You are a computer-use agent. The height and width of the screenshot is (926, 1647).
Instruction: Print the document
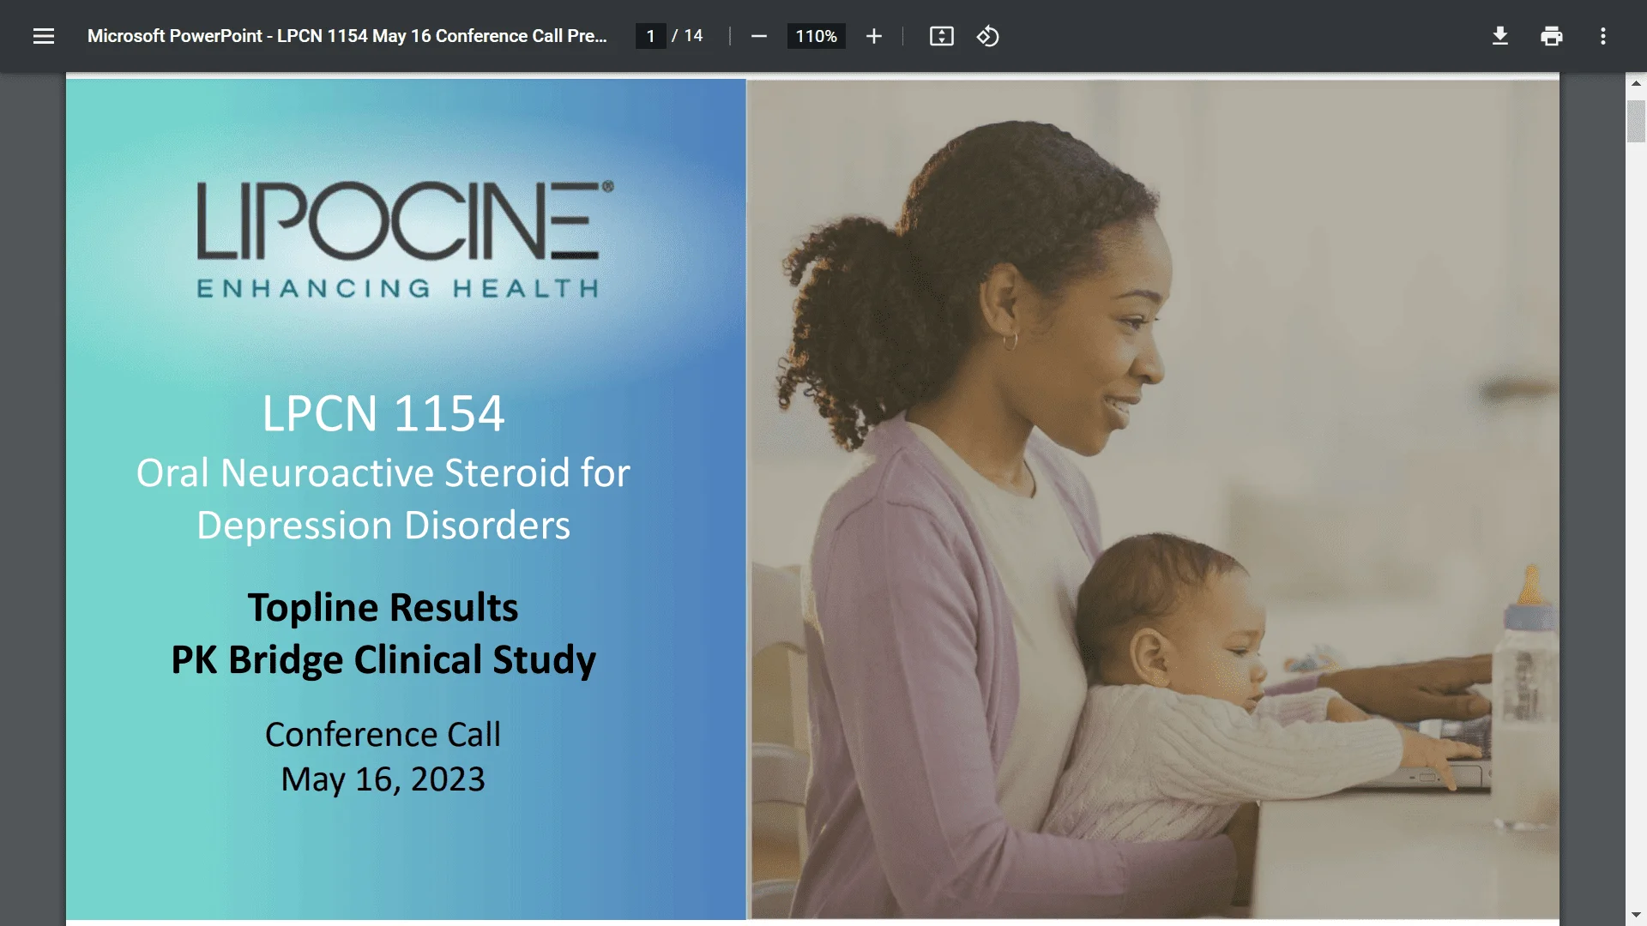(1551, 36)
